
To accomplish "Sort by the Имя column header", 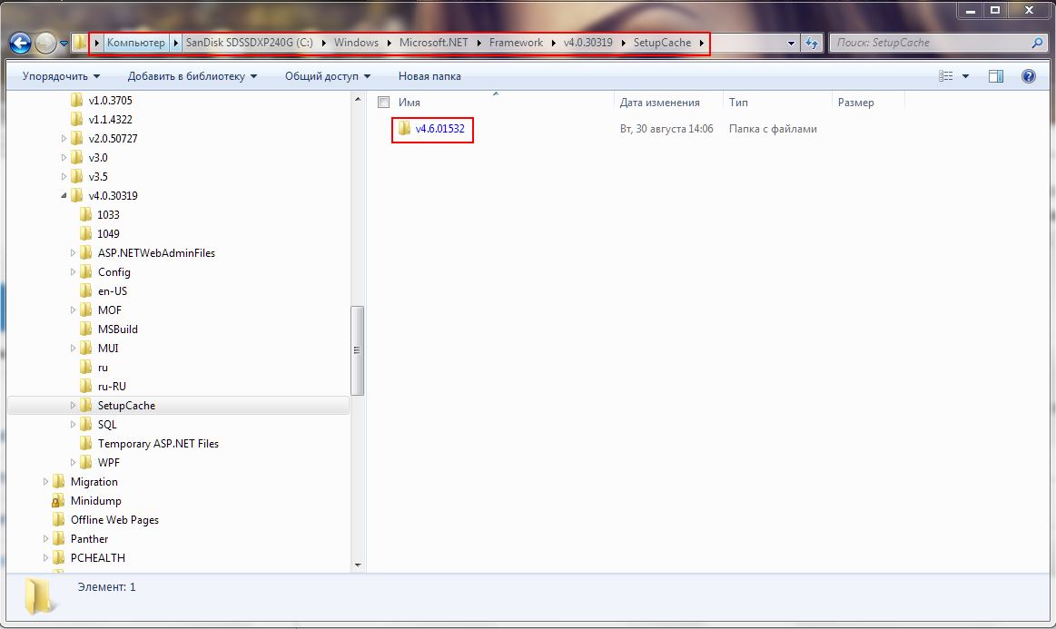I will click(410, 103).
